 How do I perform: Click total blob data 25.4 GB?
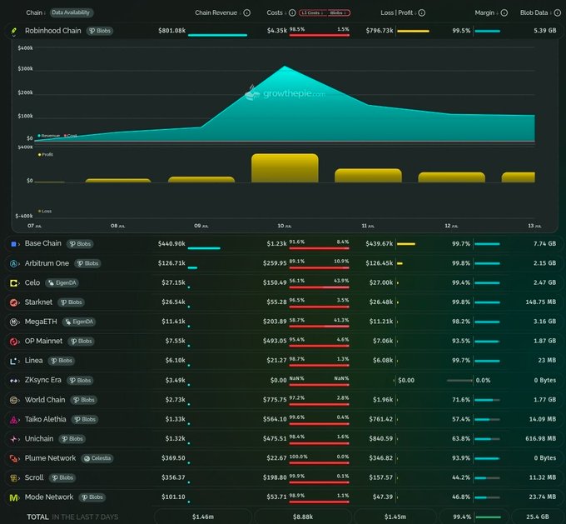tap(537, 517)
